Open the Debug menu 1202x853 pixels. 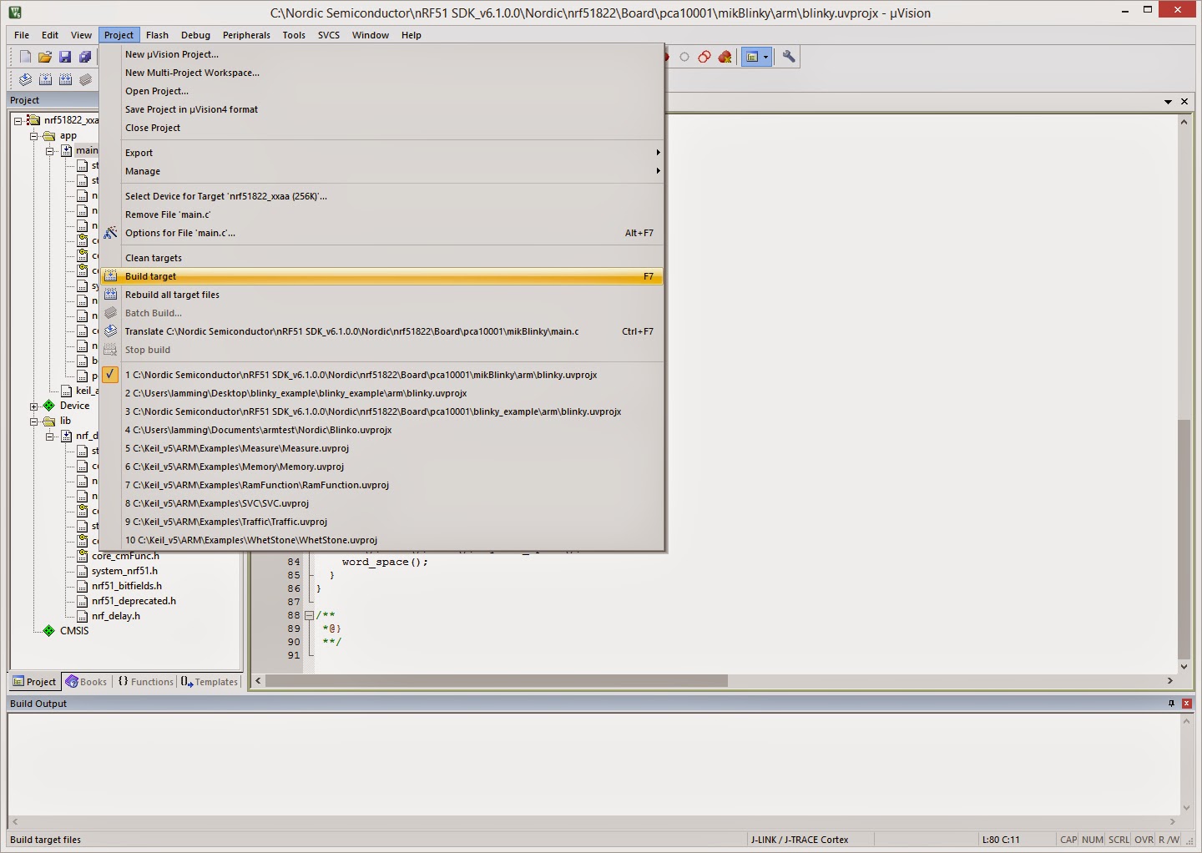(195, 35)
